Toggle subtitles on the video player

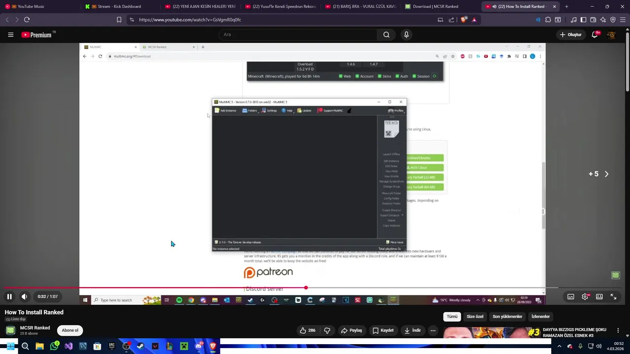click(x=570, y=296)
